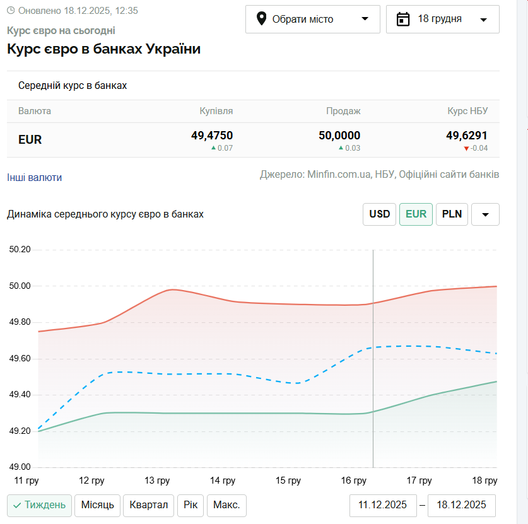Viewport: 528px width, 524px height.
Task: Click the location pin icon
Action: coord(261,19)
